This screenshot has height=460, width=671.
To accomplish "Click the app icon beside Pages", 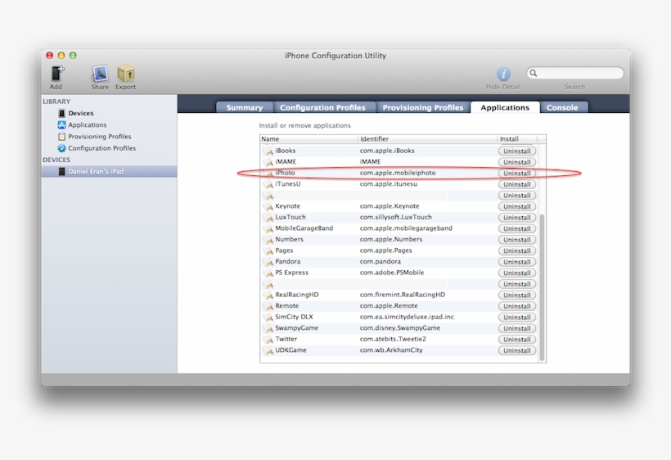I will pos(268,250).
